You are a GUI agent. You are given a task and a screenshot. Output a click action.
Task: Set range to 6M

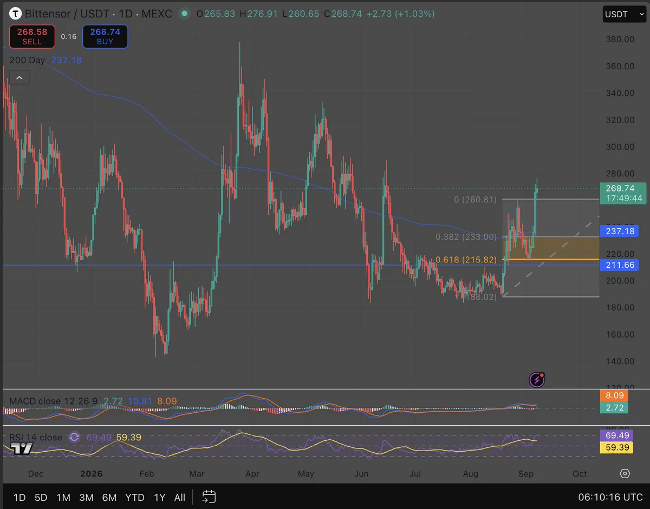pos(109,497)
